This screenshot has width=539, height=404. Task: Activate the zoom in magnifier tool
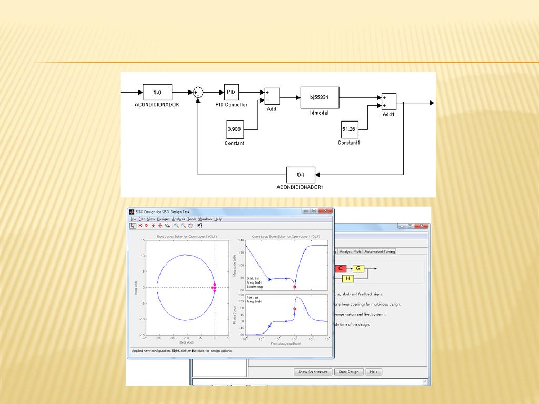click(x=176, y=226)
